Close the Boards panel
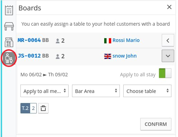The width and height of the screenshot is (178, 137). 169,7
